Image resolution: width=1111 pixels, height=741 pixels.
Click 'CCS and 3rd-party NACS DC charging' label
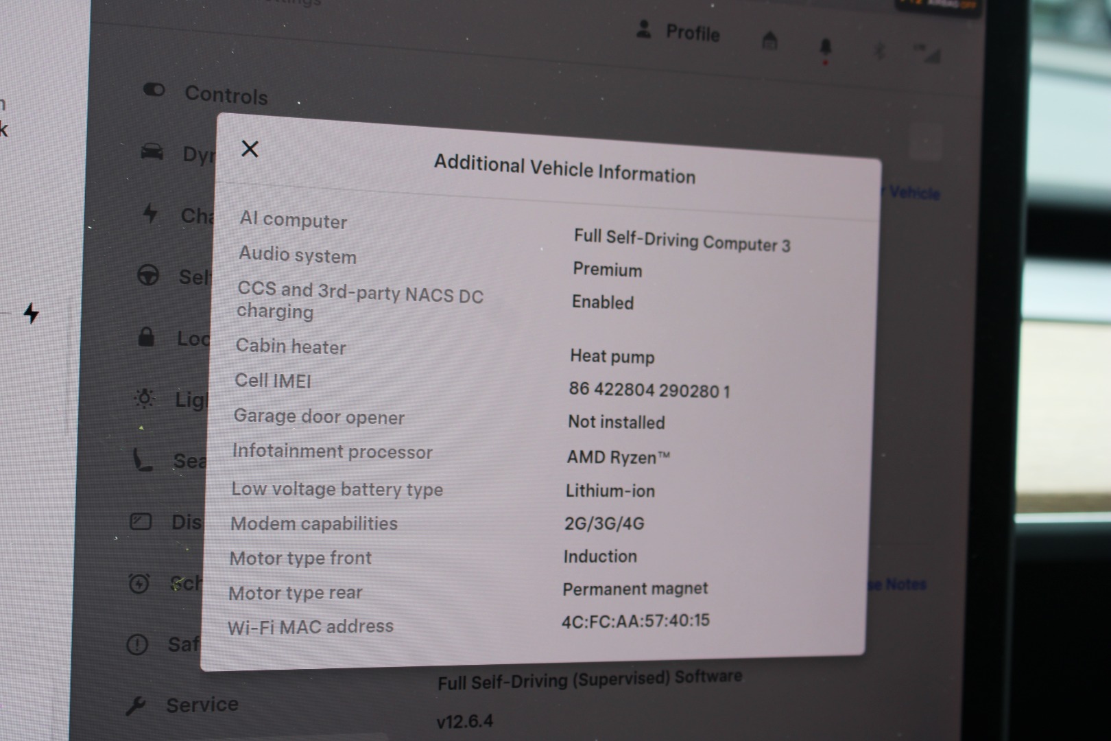tap(360, 301)
